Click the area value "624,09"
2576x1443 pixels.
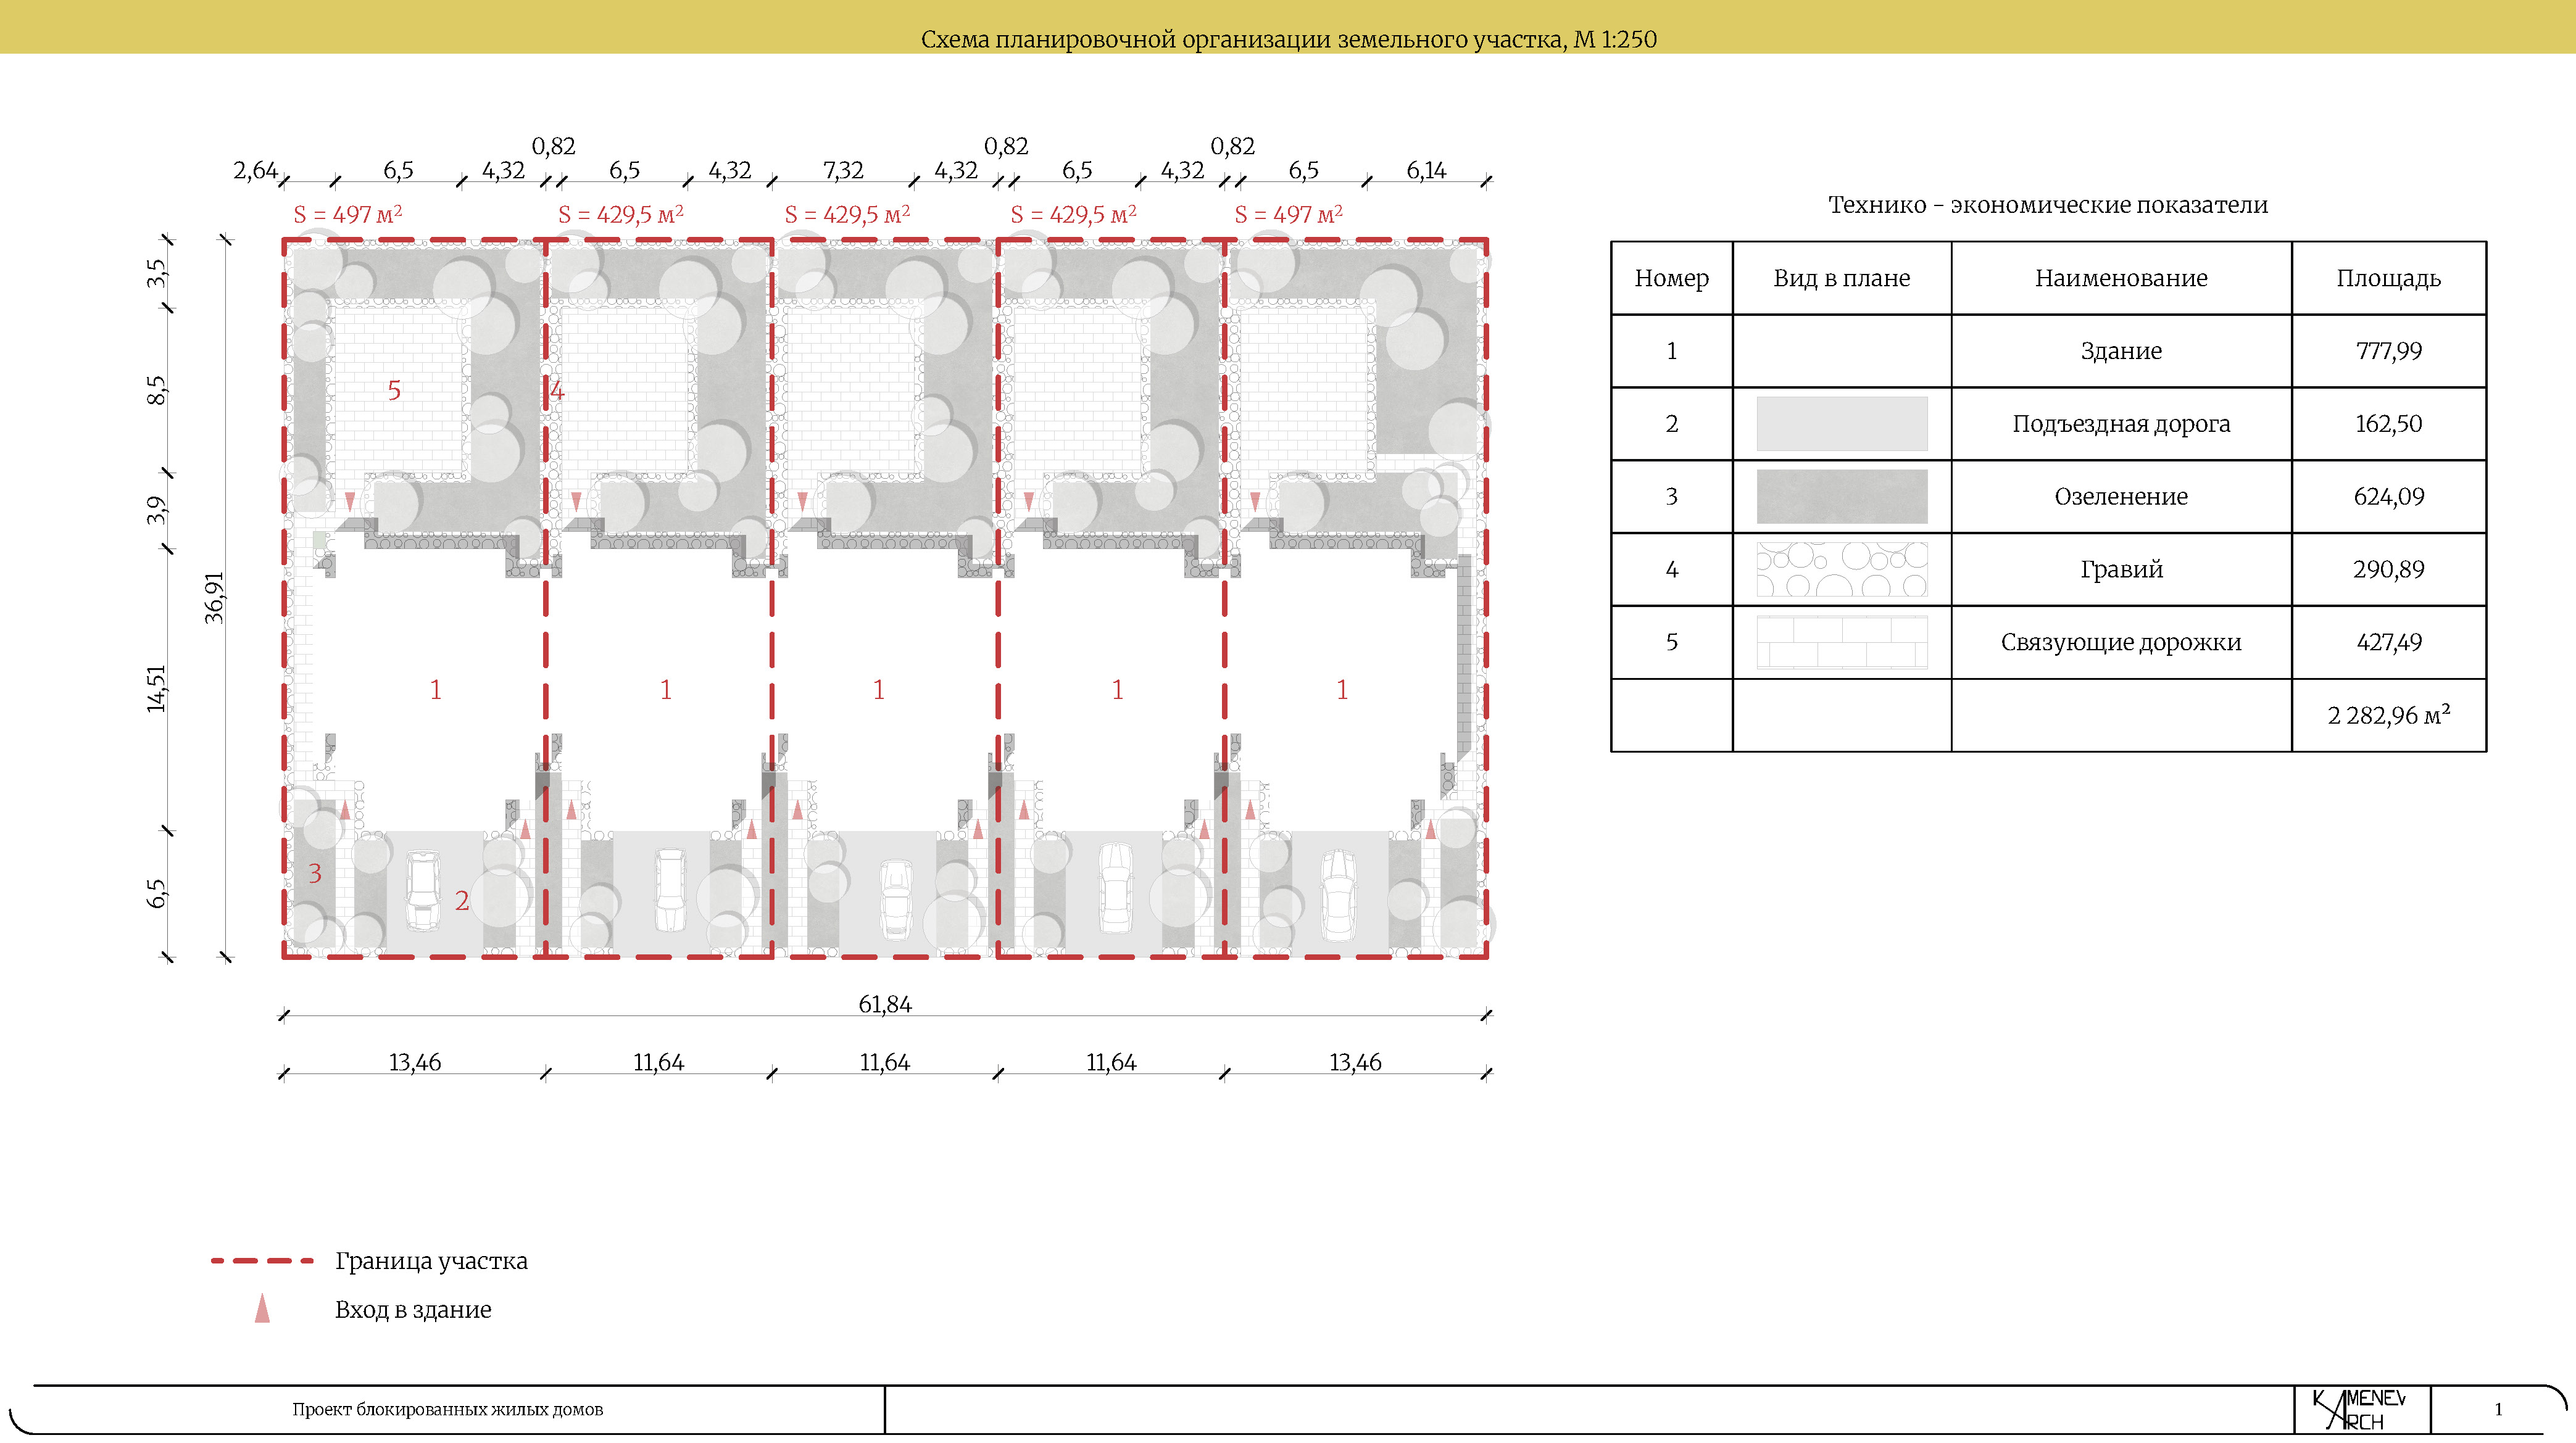point(2388,497)
